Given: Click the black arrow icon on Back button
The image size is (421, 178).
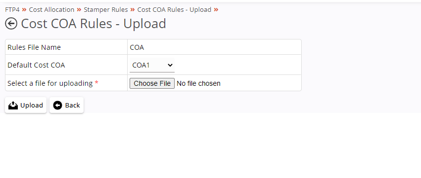Looking at the screenshot, I should click(x=57, y=106).
